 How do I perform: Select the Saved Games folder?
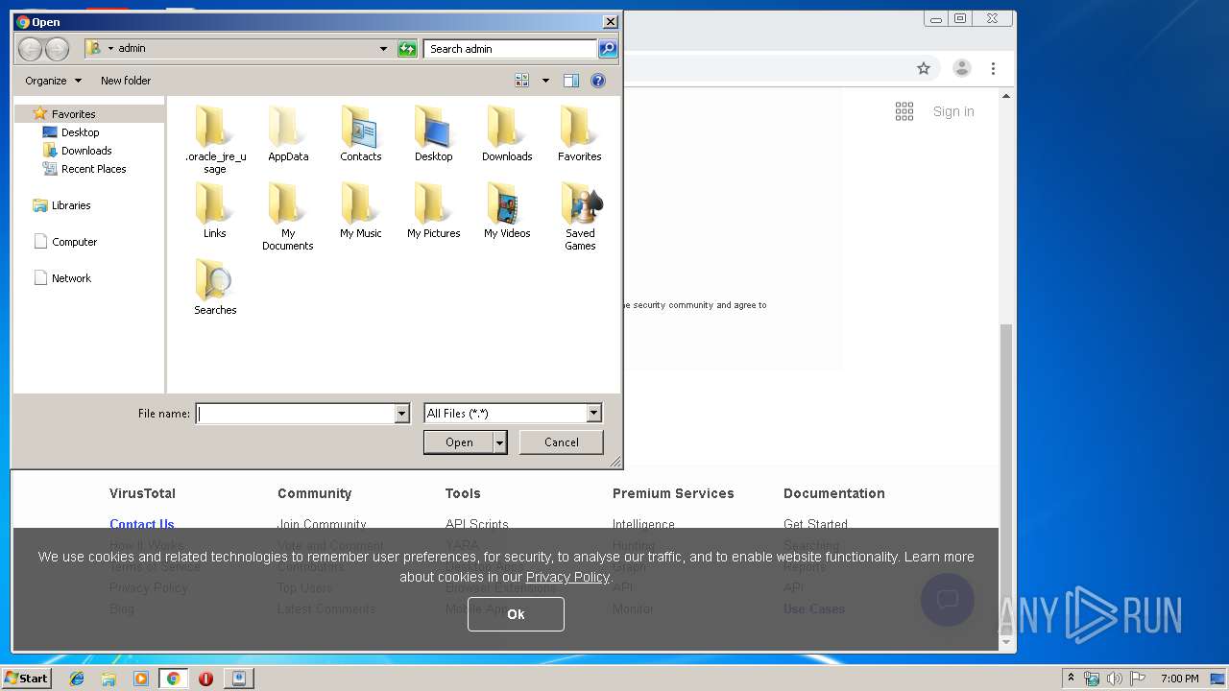(580, 216)
